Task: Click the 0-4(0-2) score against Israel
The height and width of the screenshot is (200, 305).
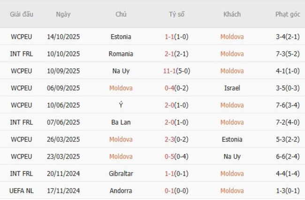Action: (177, 88)
